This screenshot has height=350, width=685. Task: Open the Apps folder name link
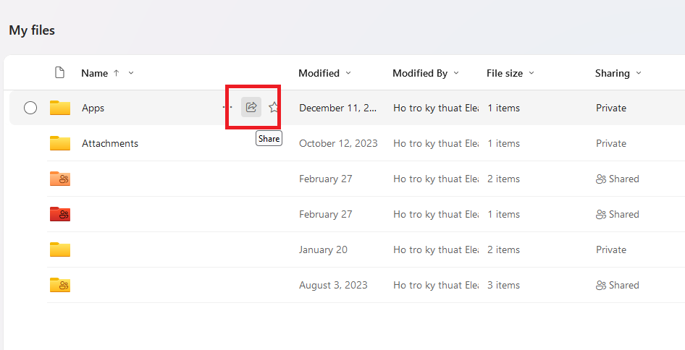tap(93, 108)
